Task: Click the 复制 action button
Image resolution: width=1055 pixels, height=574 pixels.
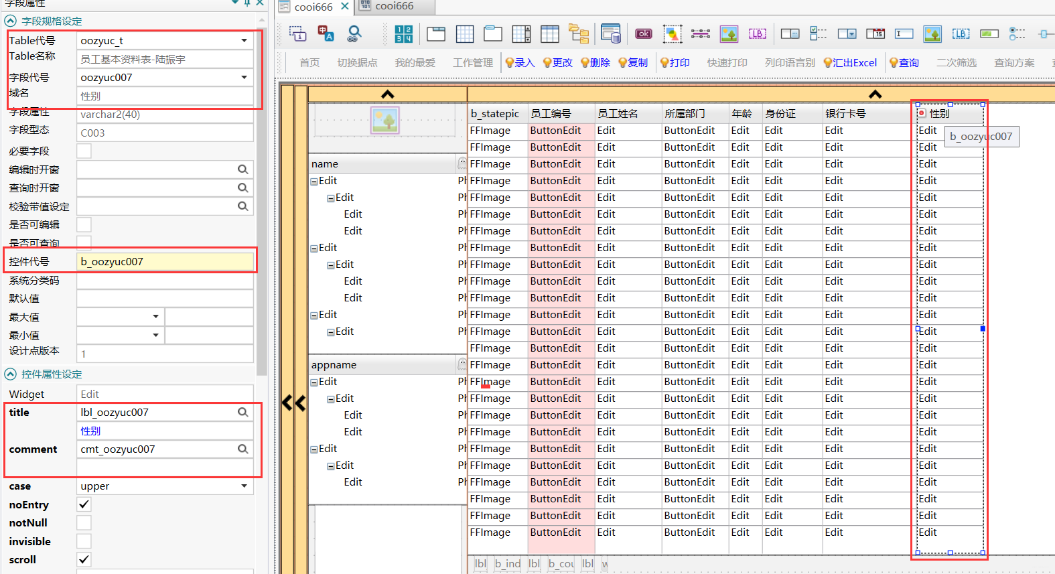Action: [x=633, y=62]
